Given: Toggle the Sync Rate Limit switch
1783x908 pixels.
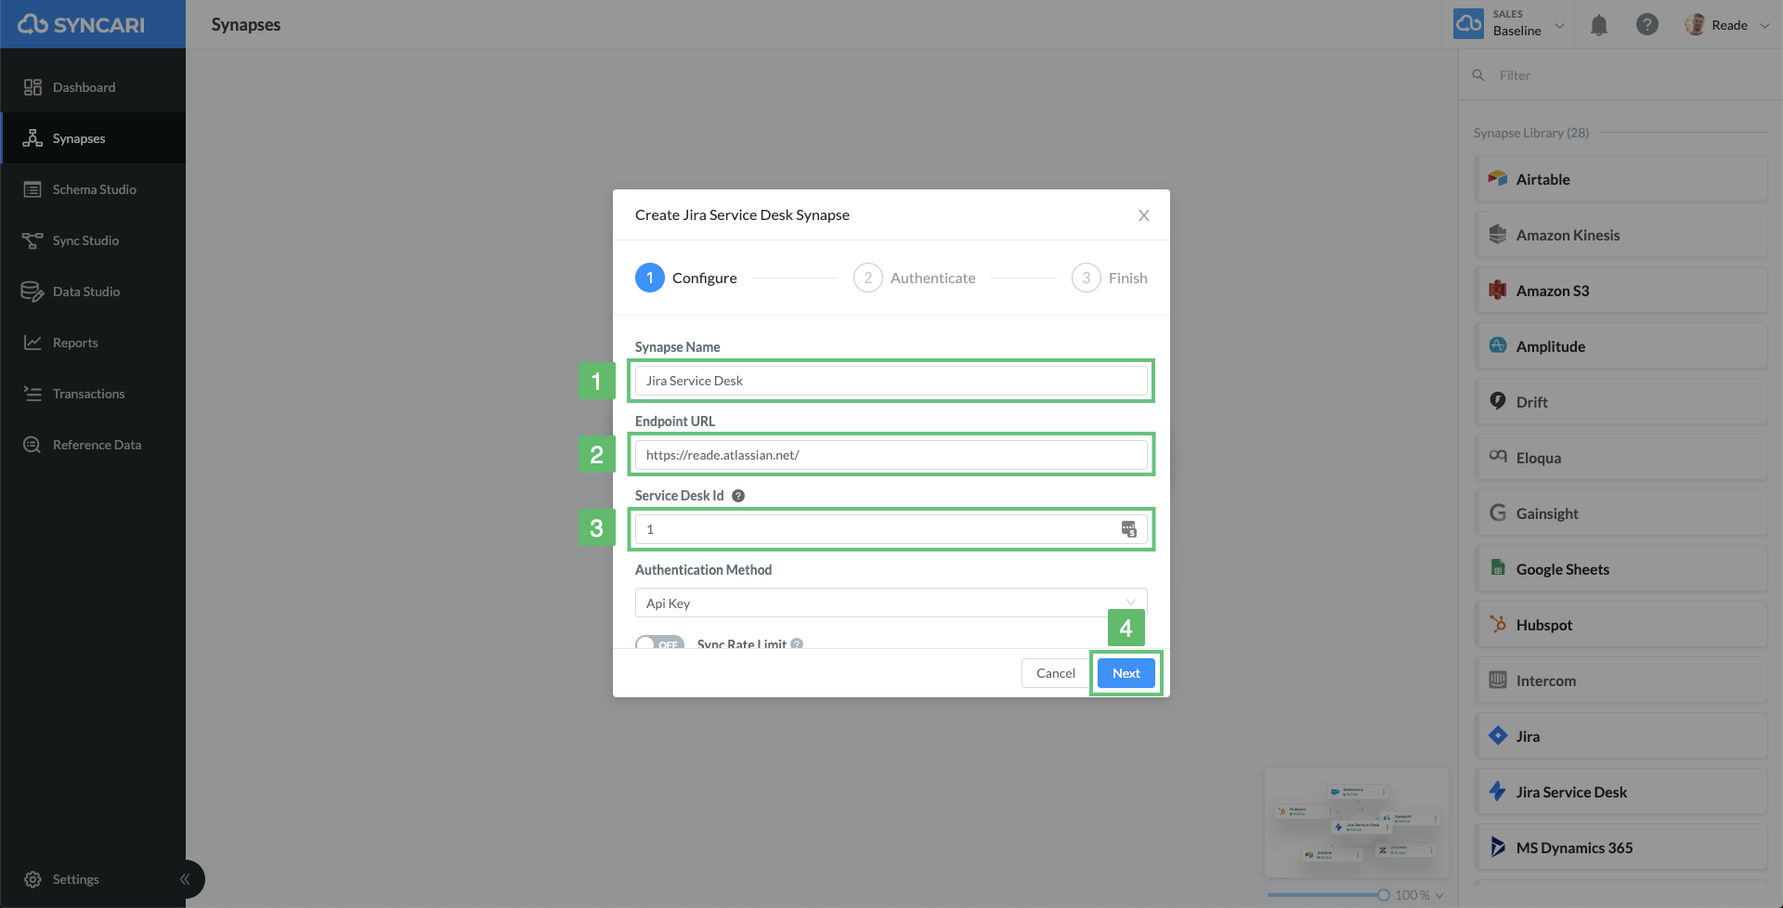Looking at the screenshot, I should tap(660, 643).
